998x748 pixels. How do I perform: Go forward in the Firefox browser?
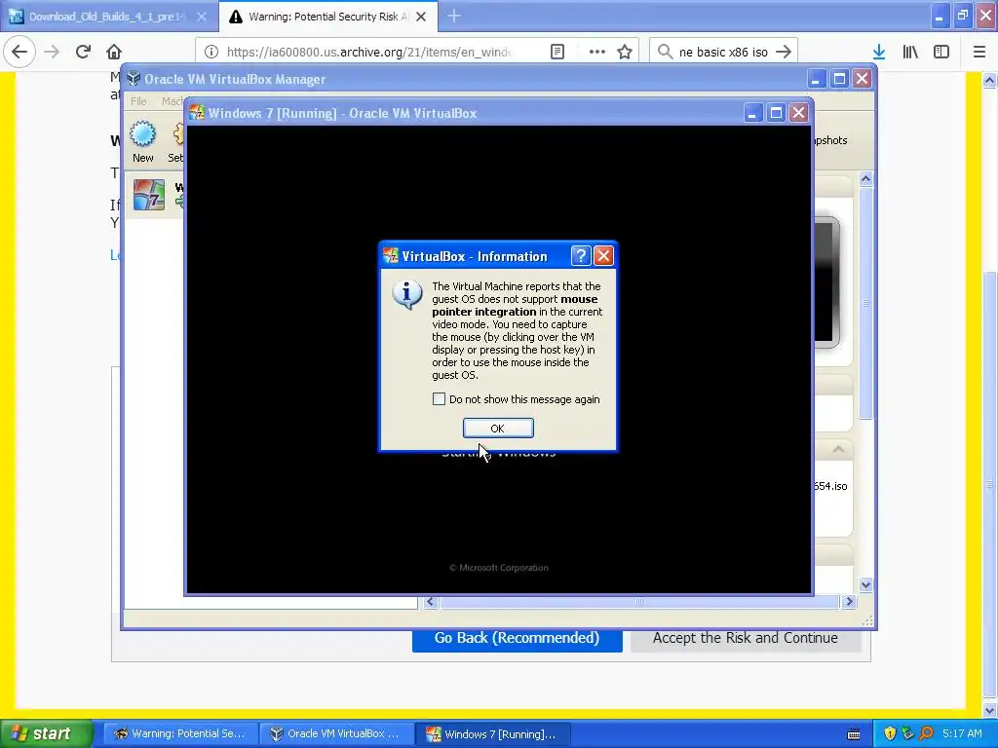click(52, 52)
